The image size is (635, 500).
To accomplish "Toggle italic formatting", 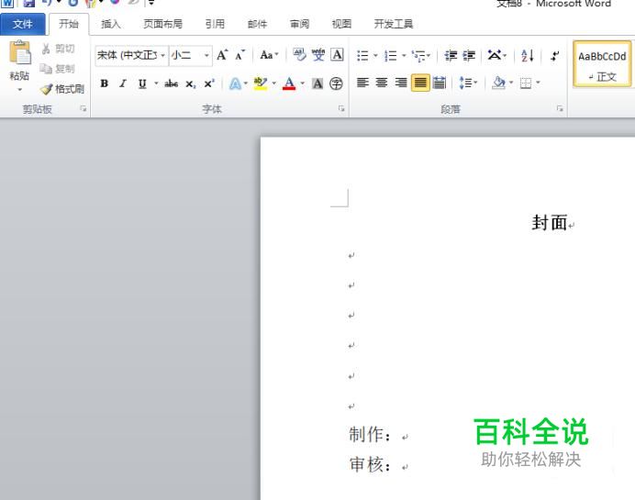I will point(123,83).
